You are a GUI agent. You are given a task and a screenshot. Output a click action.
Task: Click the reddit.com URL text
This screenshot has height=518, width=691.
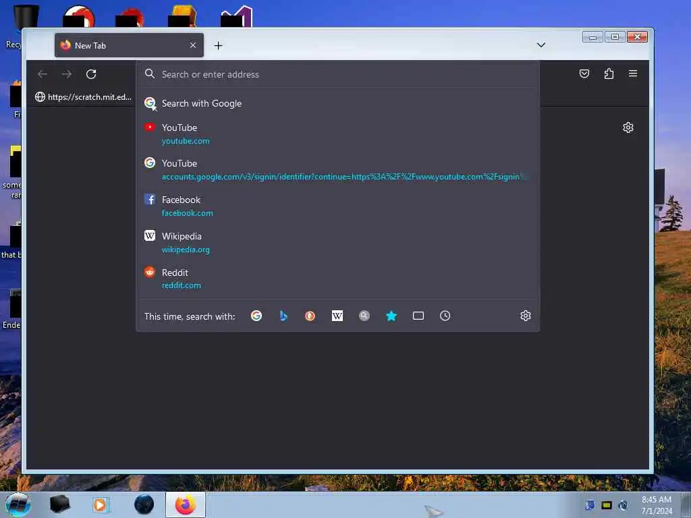(181, 285)
